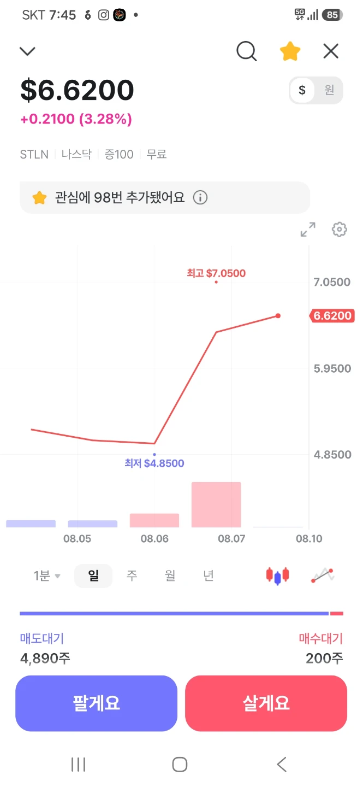Switch to candlestick chart view
The width and height of the screenshot is (363, 787).
pos(277,575)
